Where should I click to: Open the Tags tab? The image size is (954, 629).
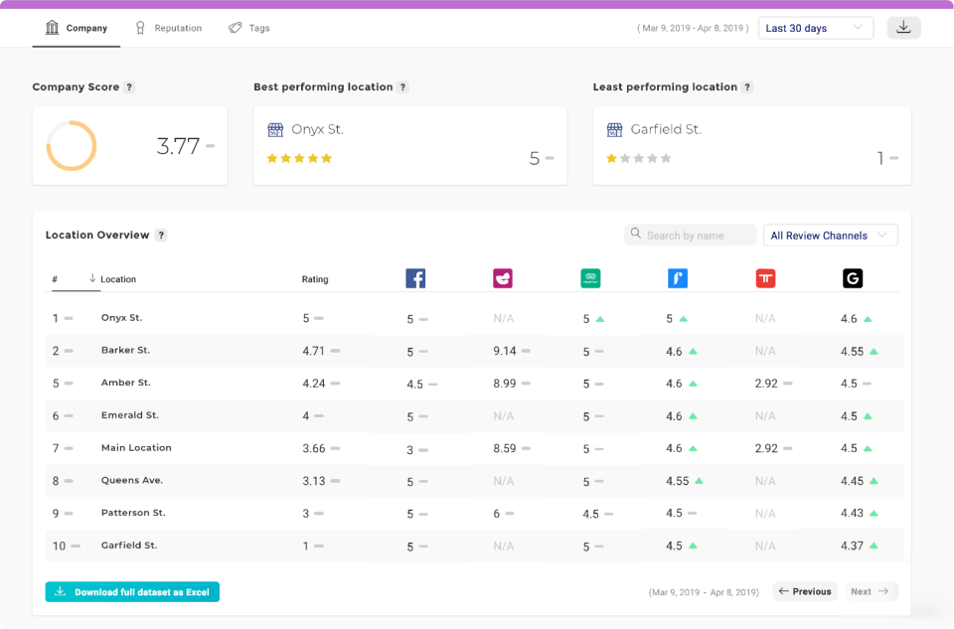(248, 28)
